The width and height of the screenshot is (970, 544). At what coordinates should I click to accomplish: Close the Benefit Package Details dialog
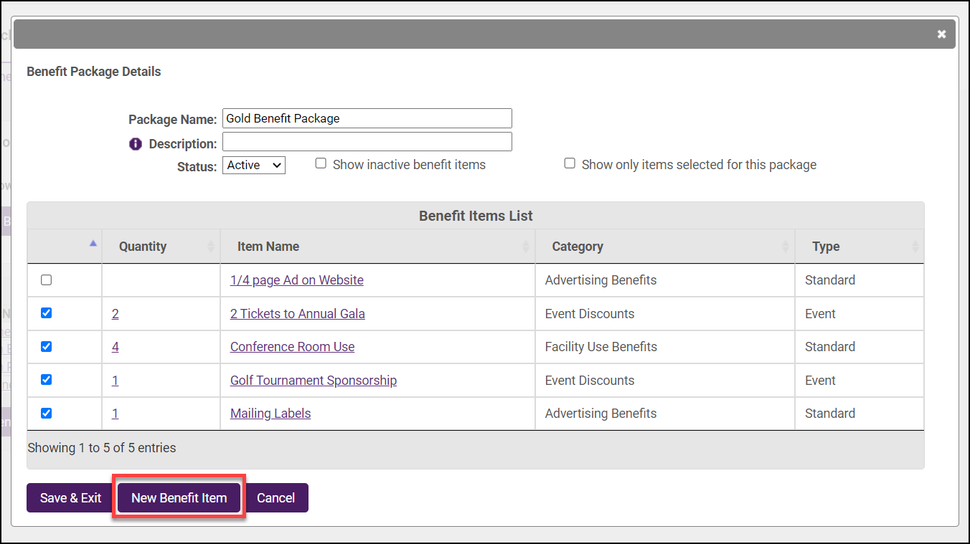point(941,34)
